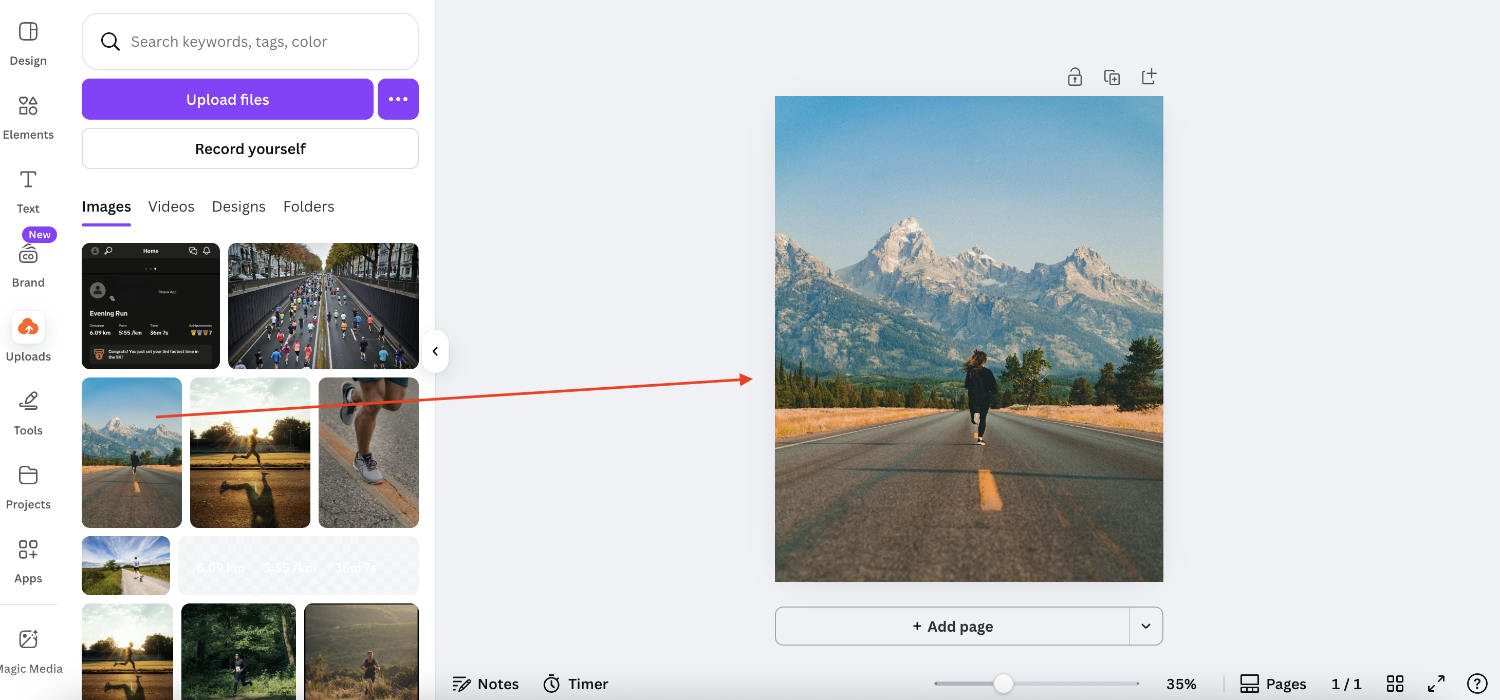Open the Magic Media app

click(x=28, y=650)
